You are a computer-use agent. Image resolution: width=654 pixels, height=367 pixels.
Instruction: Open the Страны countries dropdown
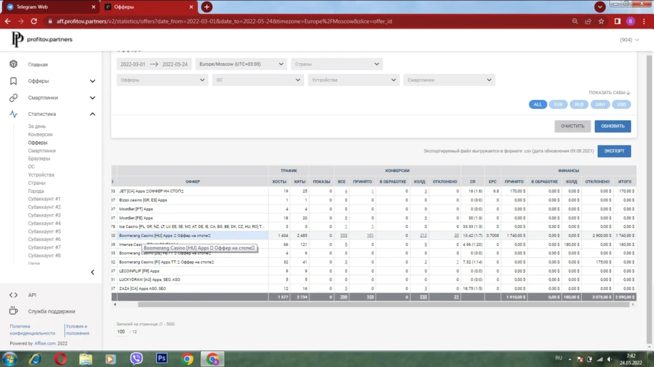(337, 64)
